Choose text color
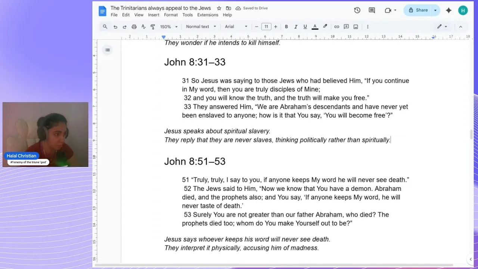 (315, 27)
